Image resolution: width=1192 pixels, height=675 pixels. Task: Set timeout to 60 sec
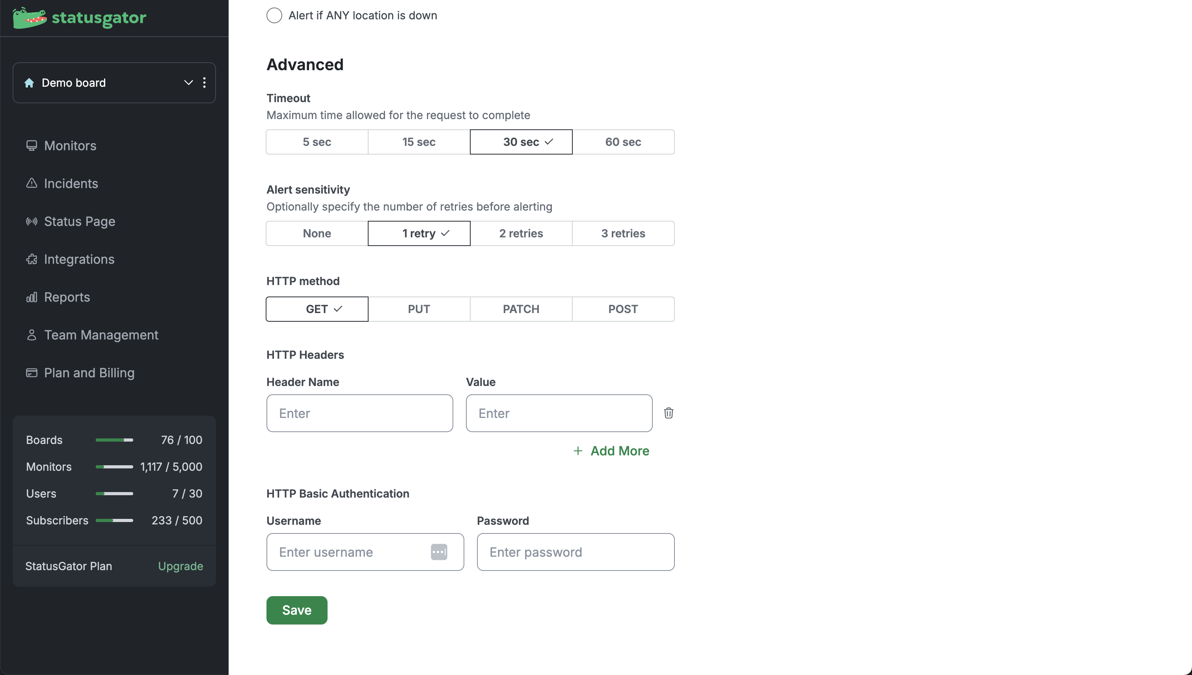click(x=622, y=142)
